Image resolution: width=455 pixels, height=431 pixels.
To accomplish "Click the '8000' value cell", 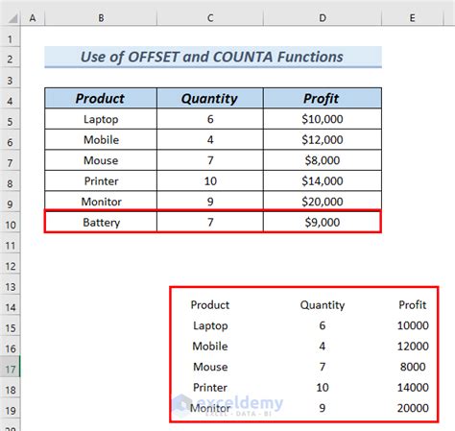I will (413, 367).
